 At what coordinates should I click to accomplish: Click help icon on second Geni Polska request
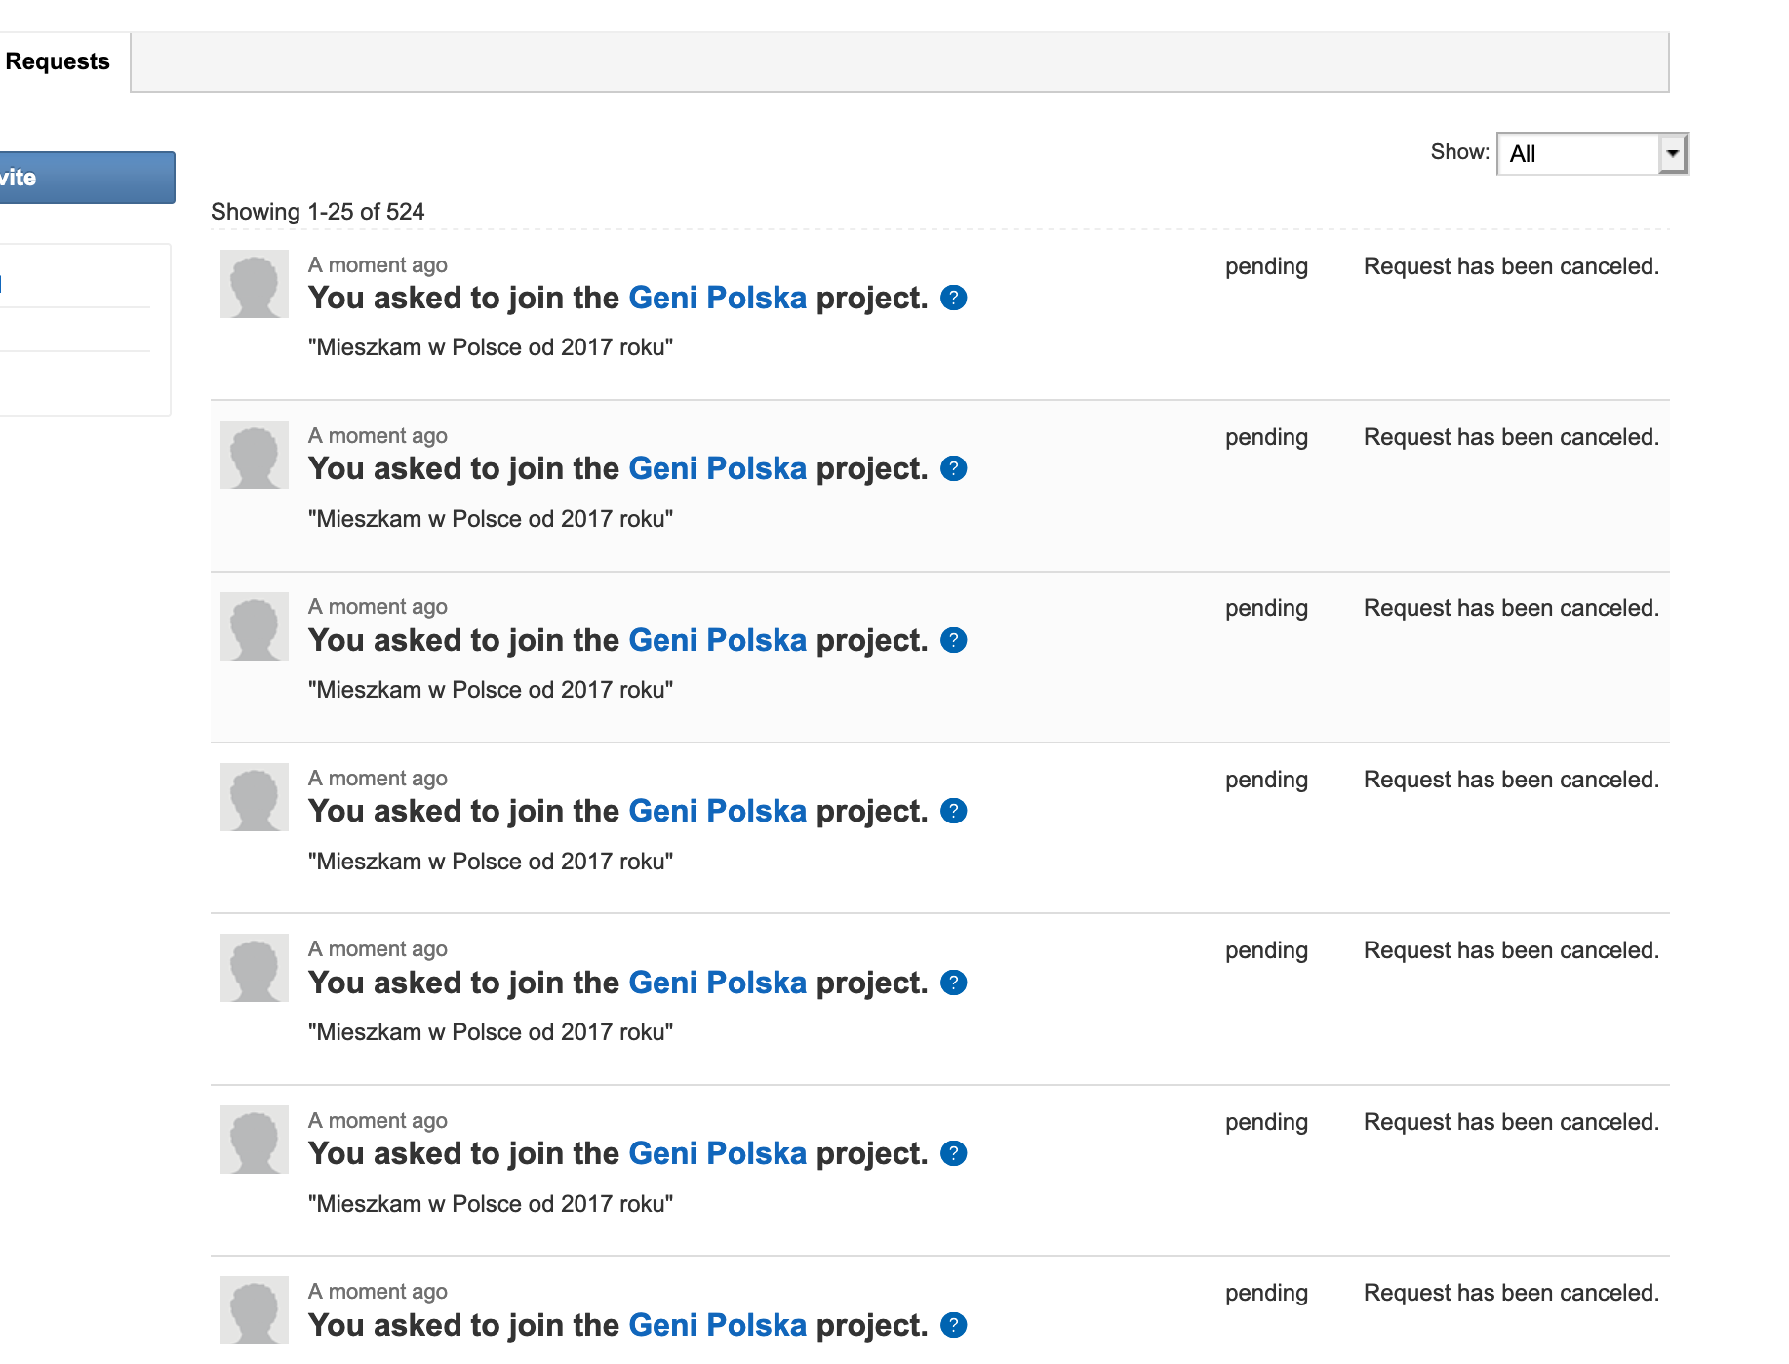point(953,469)
